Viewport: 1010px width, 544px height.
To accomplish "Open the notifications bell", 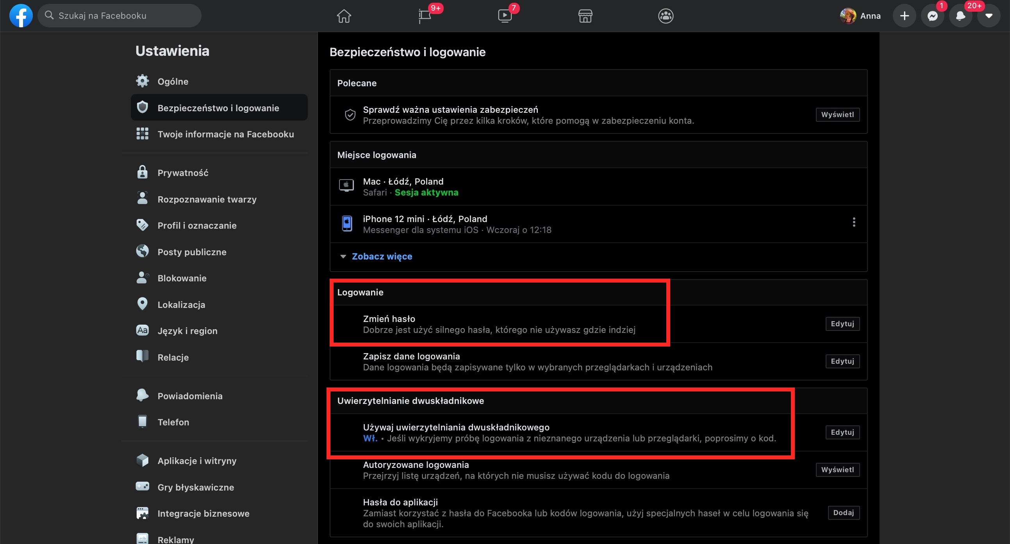I will (960, 16).
